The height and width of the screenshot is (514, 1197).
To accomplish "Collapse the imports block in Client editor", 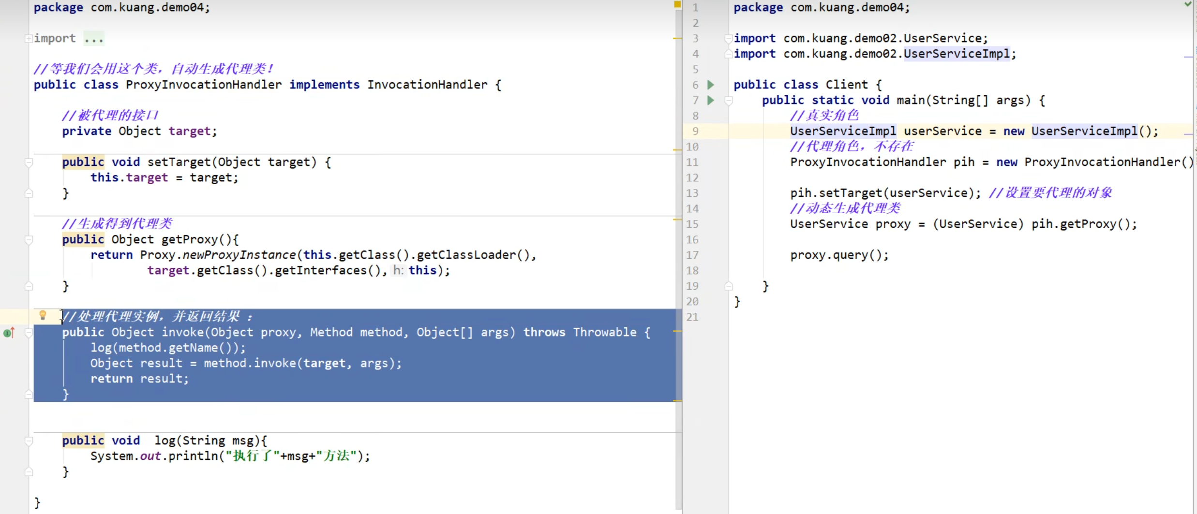I will point(729,39).
